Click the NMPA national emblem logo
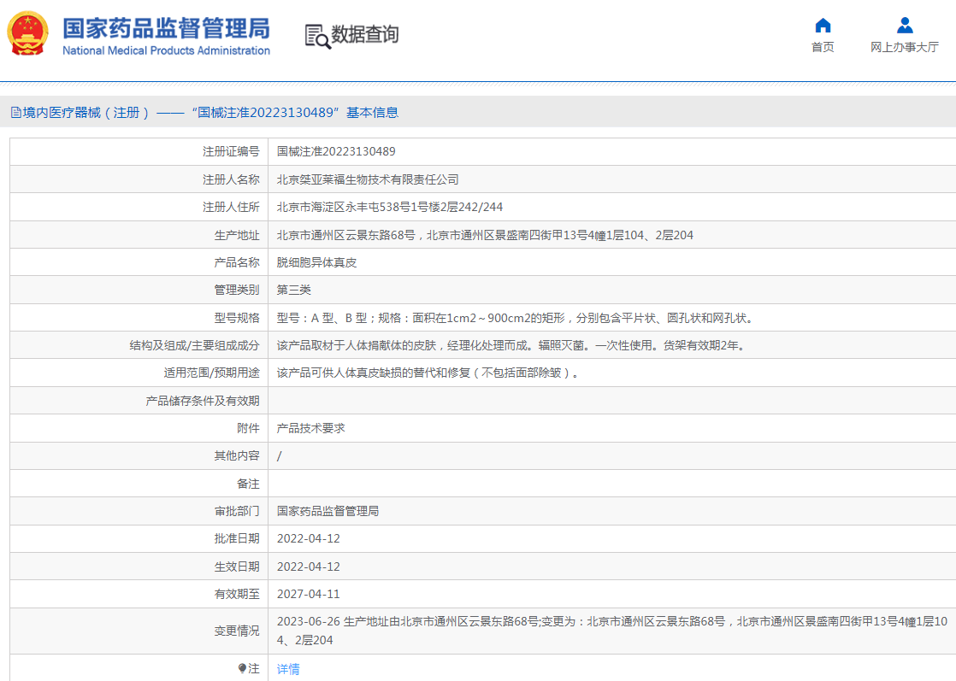Viewport: 956px width, 681px height. click(27, 31)
